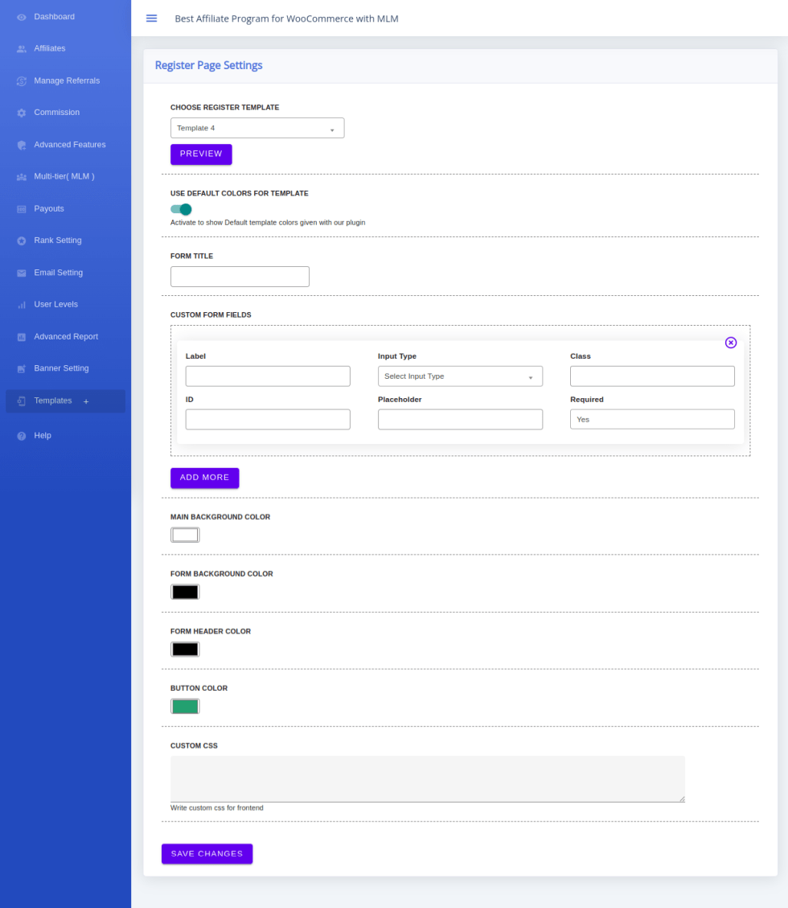This screenshot has height=908, width=788.
Task: Click the Register Page Settings heading
Action: [208, 65]
